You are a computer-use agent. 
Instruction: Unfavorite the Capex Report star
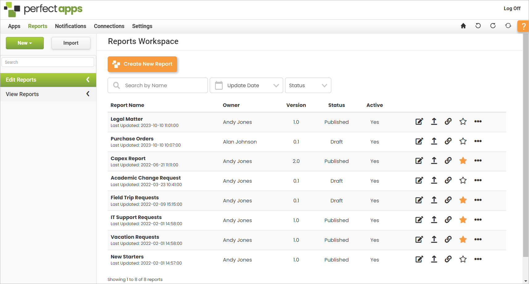pos(463,161)
